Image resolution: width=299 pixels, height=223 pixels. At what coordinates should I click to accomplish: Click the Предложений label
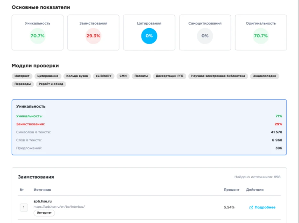coord(29,148)
